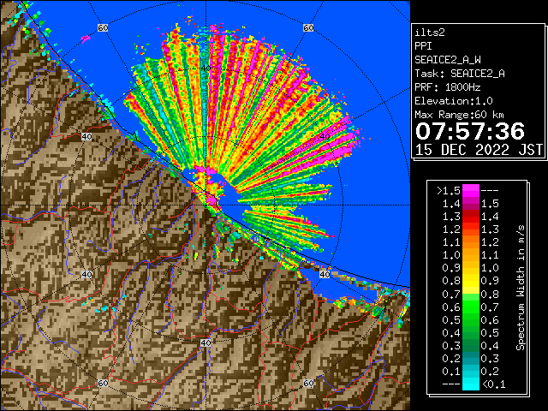The image size is (548, 411).
Task: Select the "PPI" scan type text
Action: click(x=423, y=46)
